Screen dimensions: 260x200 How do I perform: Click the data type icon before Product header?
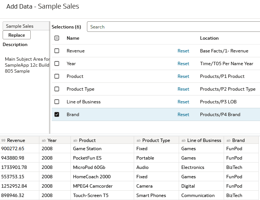point(75,140)
